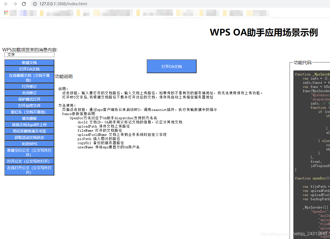330x239 pixels.
Task: Focus the address bar URL 127.0.0.1:3888
Action: point(63,4)
